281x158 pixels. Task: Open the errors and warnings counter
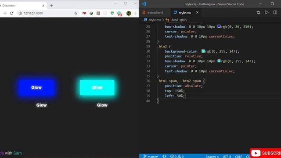[177, 156]
